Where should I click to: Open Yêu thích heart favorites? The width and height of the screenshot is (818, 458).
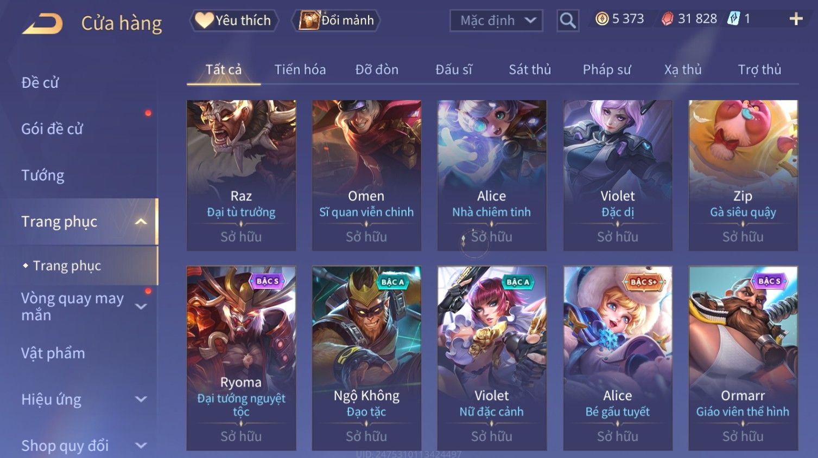[234, 21]
